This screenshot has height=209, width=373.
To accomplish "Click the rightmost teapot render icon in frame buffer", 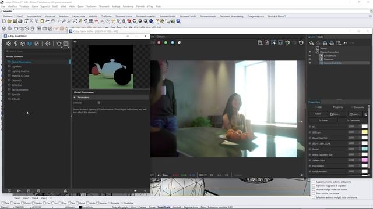I will click(x=301, y=42).
